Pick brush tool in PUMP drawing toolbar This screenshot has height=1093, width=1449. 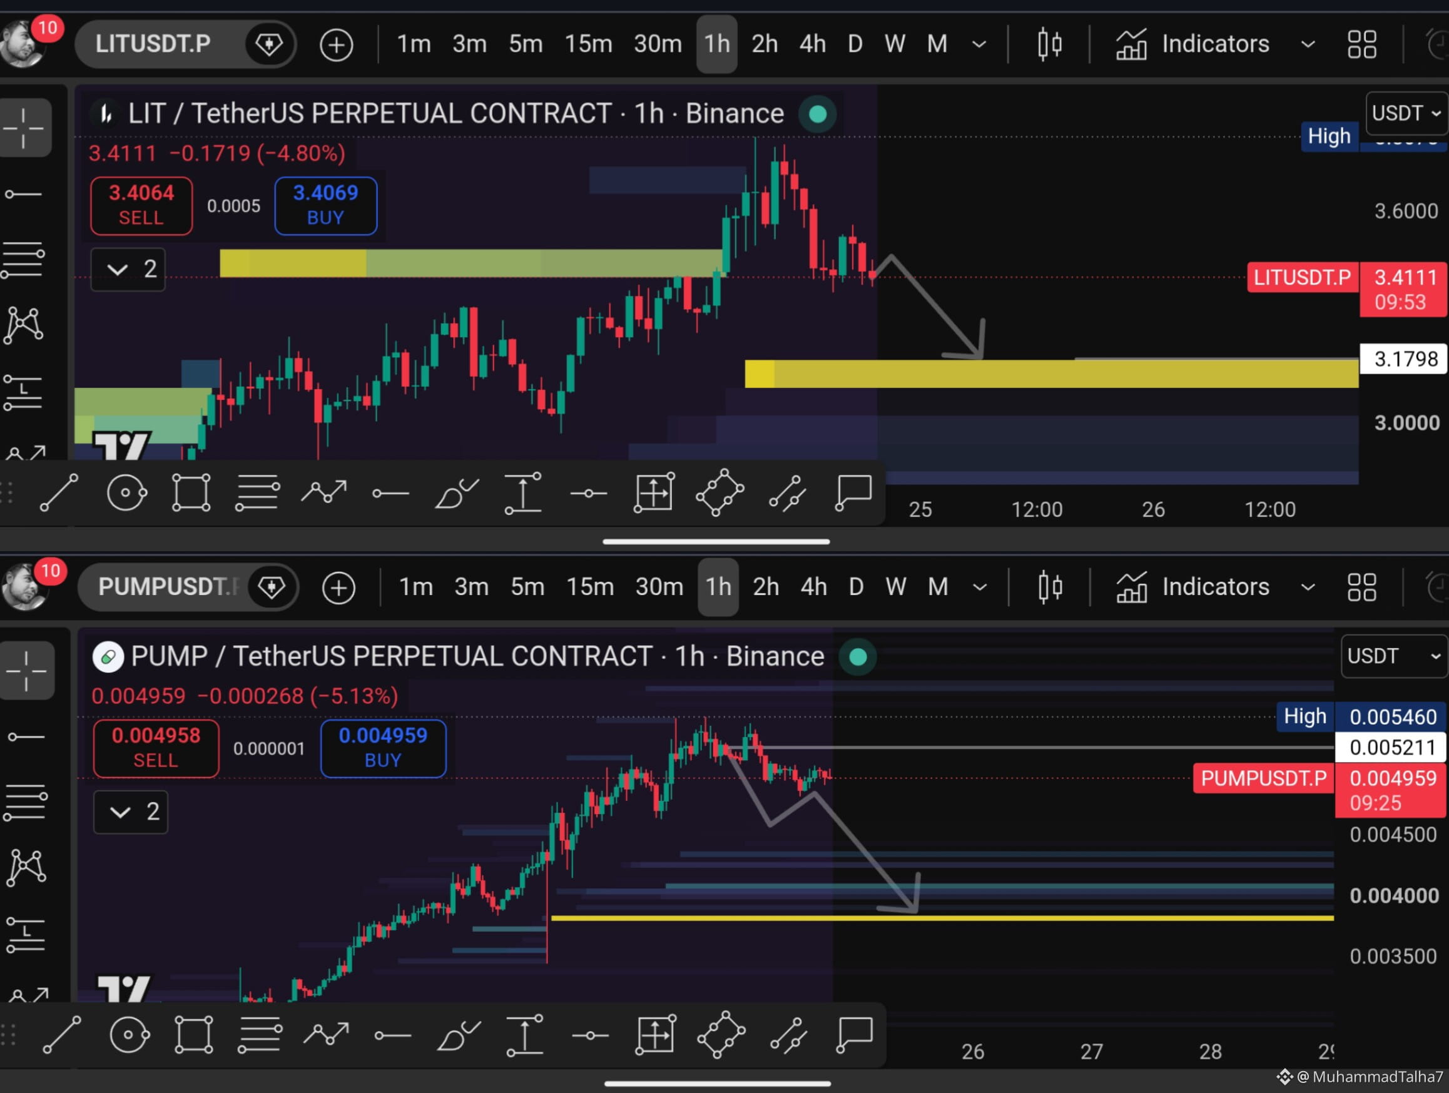coord(459,1035)
